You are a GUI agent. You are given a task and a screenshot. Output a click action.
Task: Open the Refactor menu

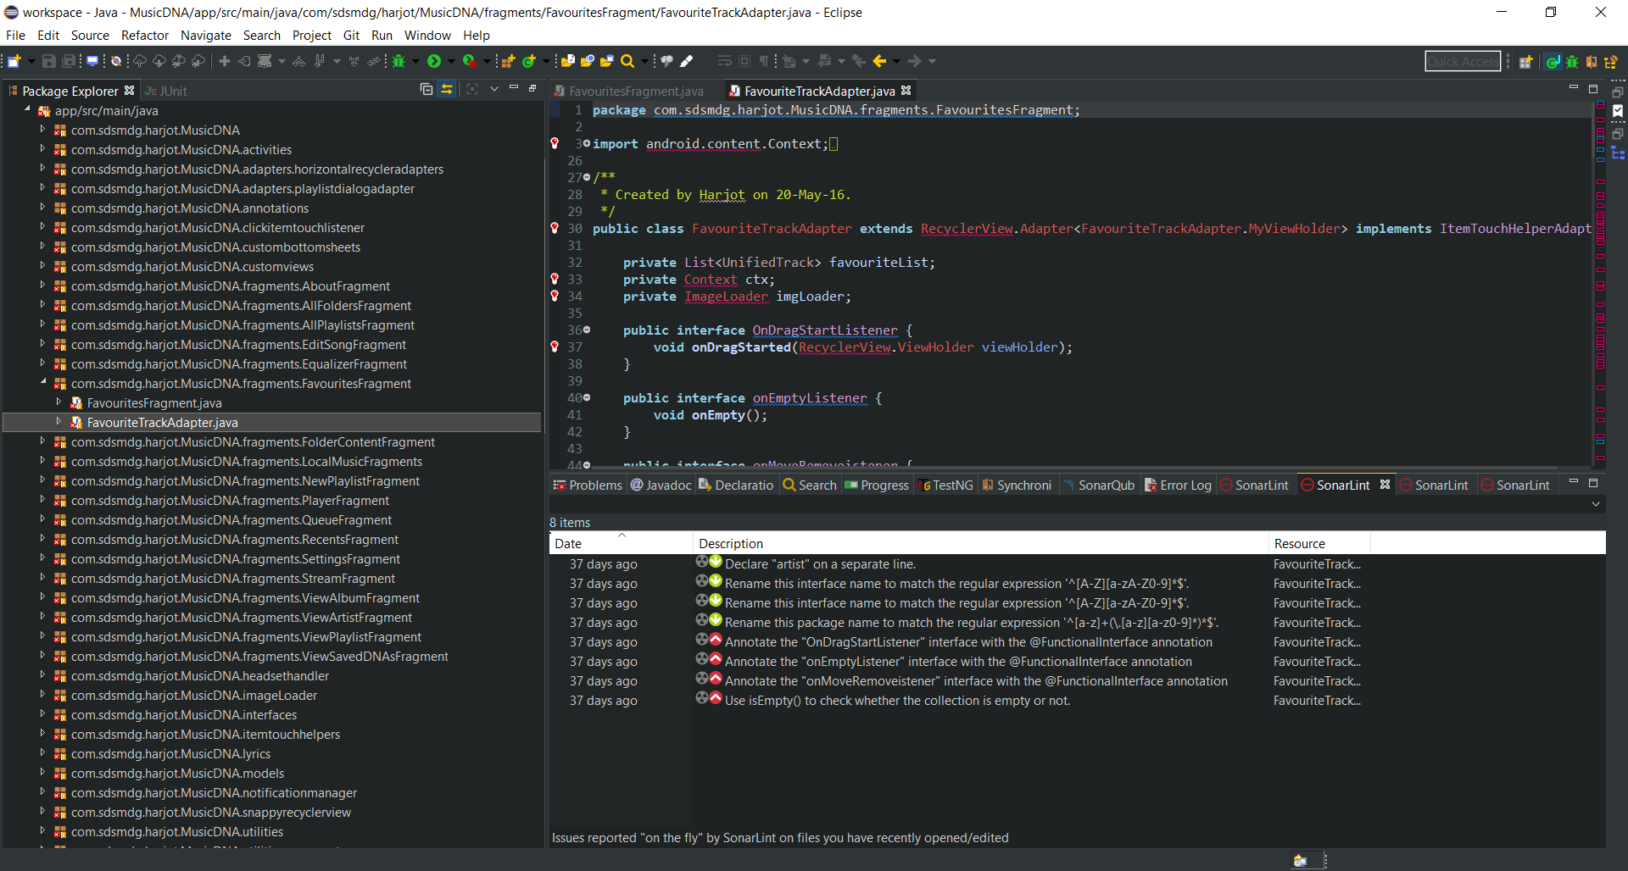pos(144,35)
